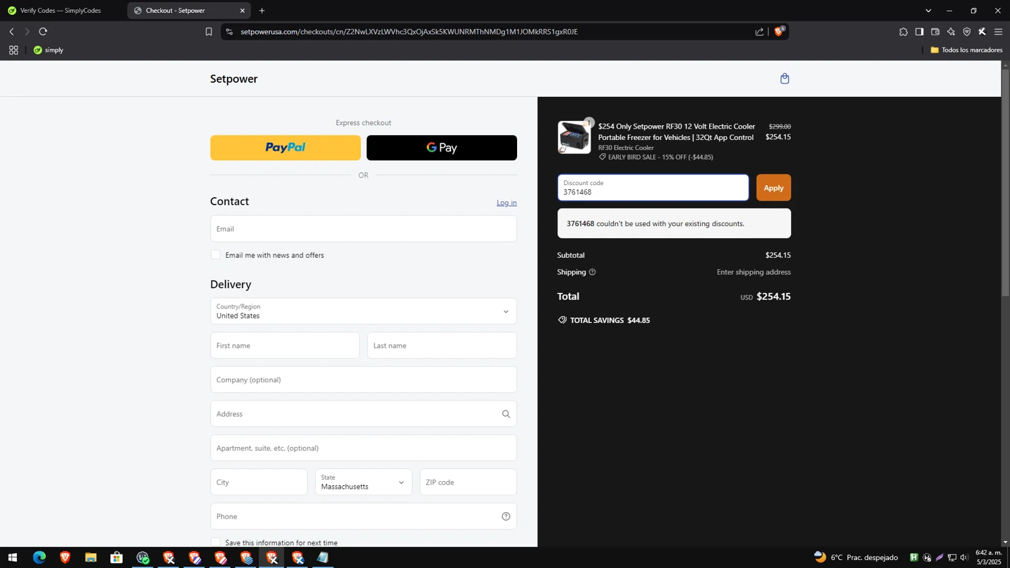The height and width of the screenshot is (568, 1010).
Task: Click the Company (optional) field
Action: click(x=364, y=380)
